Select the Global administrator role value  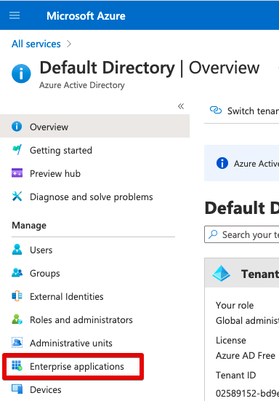pos(247,320)
